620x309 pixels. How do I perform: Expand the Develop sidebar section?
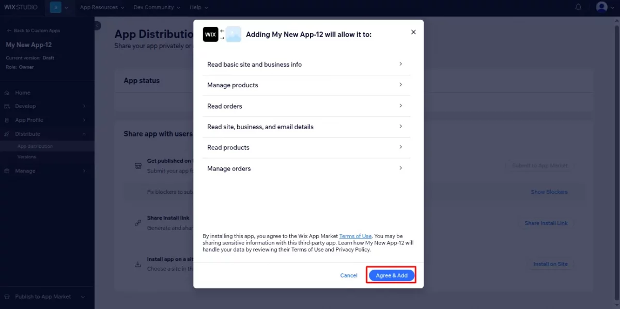click(47, 106)
